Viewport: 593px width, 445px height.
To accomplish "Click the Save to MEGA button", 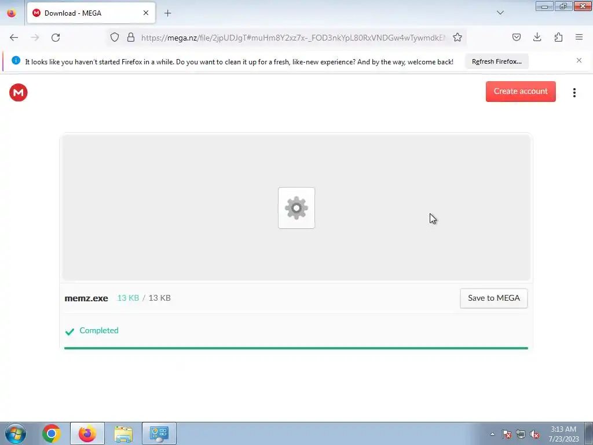I will 493,298.
